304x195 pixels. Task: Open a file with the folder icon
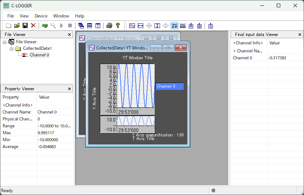pyautogui.click(x=17, y=25)
